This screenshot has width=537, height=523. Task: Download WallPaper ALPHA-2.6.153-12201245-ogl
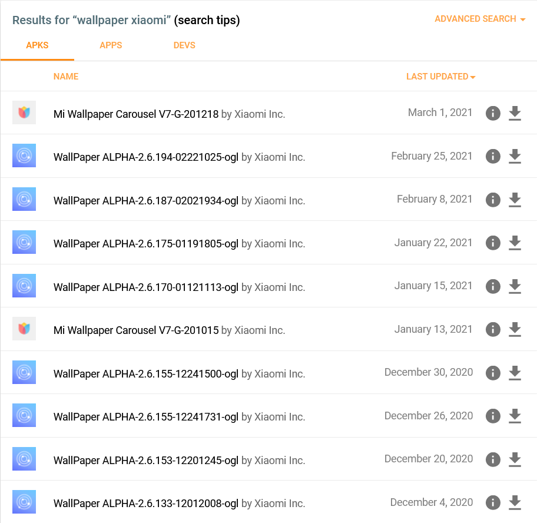515,459
